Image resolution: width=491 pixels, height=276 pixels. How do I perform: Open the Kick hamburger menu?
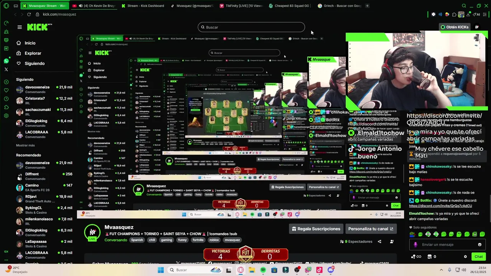20,27
